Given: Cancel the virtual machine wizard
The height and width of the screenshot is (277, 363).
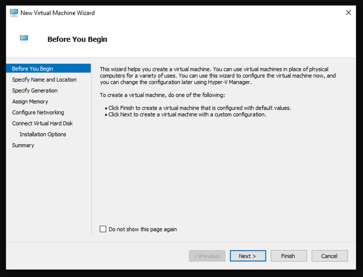Looking at the screenshot, I should click(329, 256).
